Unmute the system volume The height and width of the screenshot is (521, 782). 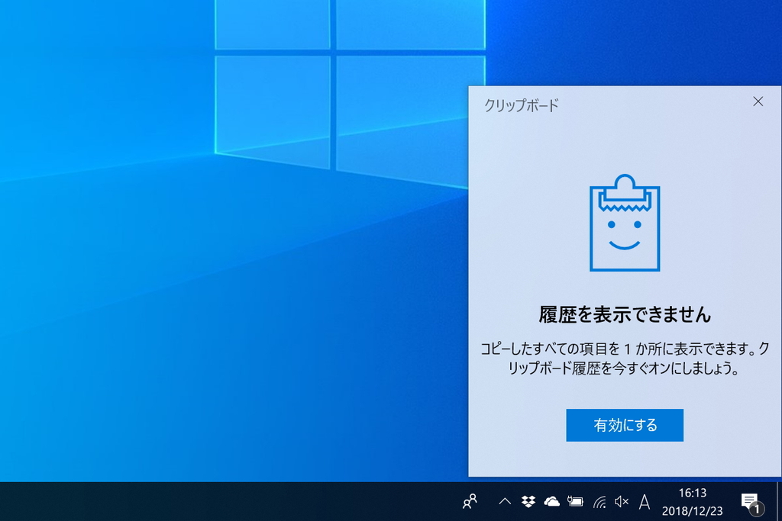pyautogui.click(x=620, y=502)
